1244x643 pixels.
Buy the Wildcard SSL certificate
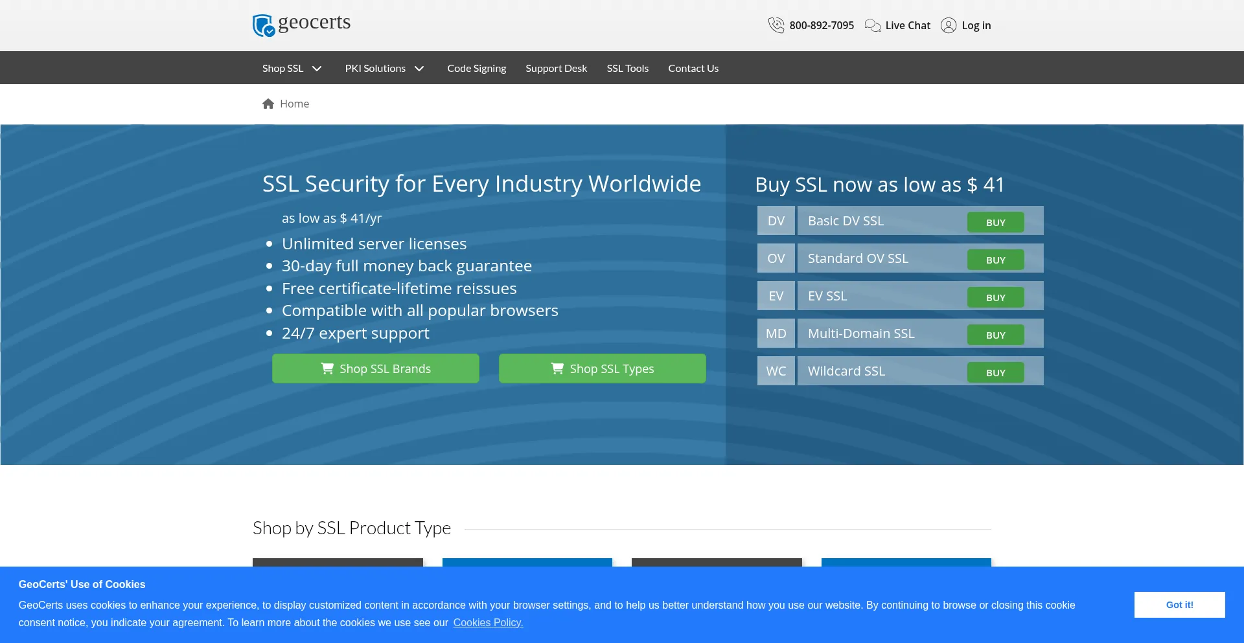coord(995,372)
